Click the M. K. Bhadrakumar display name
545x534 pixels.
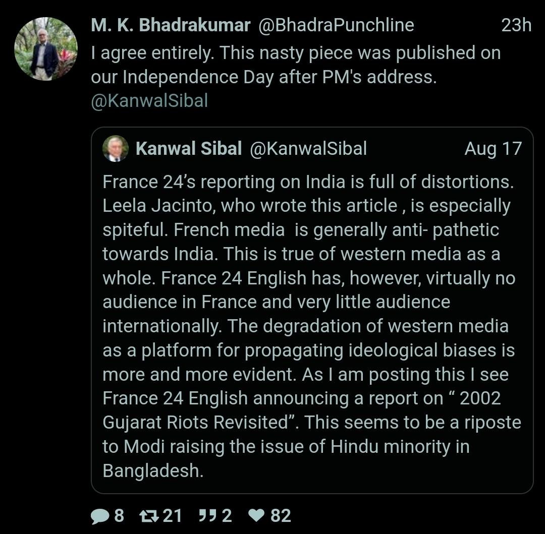[171, 25]
